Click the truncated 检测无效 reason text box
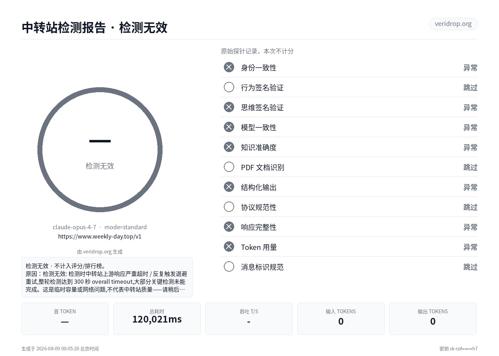Image resolution: width=499 pixels, height=356 pixels. tap(107, 277)
